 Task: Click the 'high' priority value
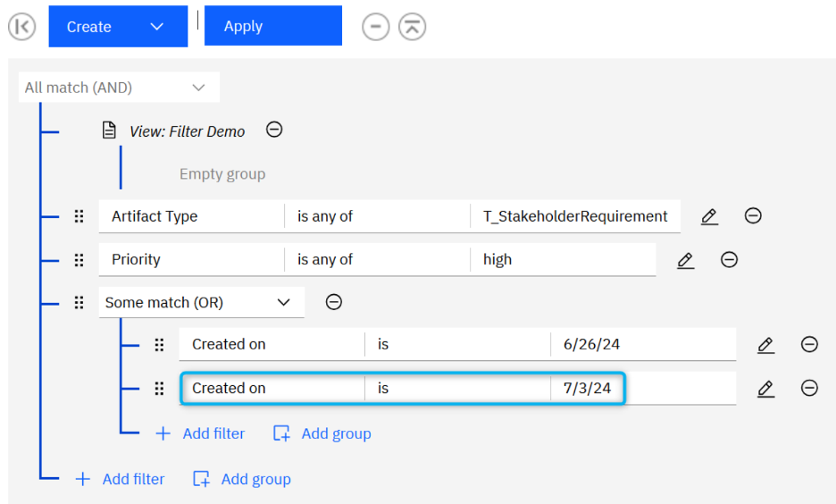click(563, 259)
